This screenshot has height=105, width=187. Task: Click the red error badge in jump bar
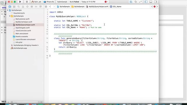click(155, 6)
